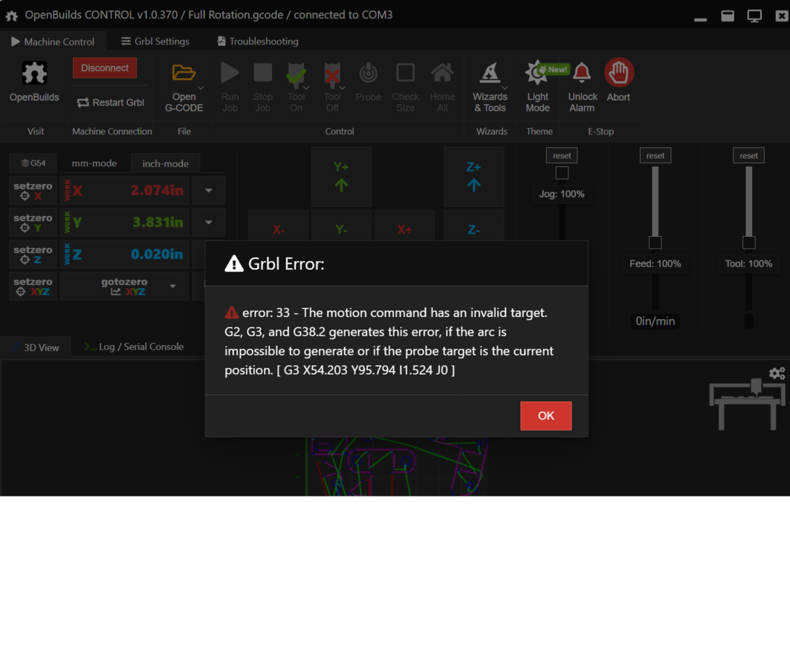Open the G54 coordinate system selector
The width and height of the screenshot is (790, 668).
point(33,163)
